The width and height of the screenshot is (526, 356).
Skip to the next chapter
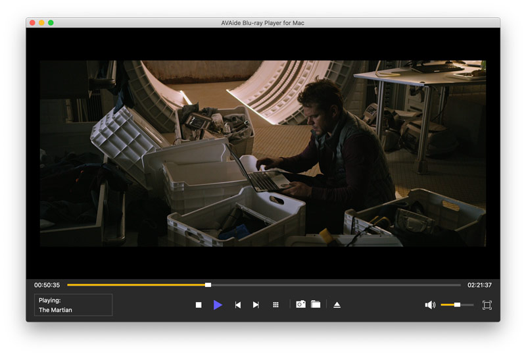256,305
